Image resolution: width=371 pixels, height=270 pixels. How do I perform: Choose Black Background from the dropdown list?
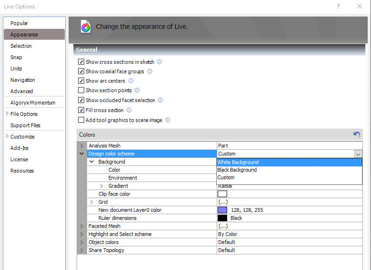pos(237,170)
